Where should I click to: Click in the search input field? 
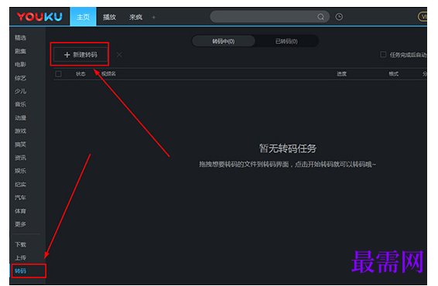pyautogui.click(x=263, y=17)
